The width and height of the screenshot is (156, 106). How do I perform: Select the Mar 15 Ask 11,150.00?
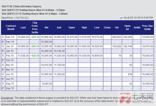[59, 65]
